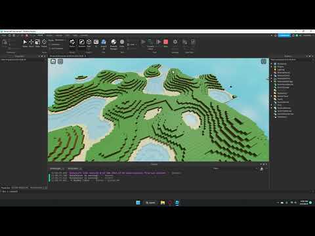Open the All Contexts dropdown in Output

click(75, 168)
